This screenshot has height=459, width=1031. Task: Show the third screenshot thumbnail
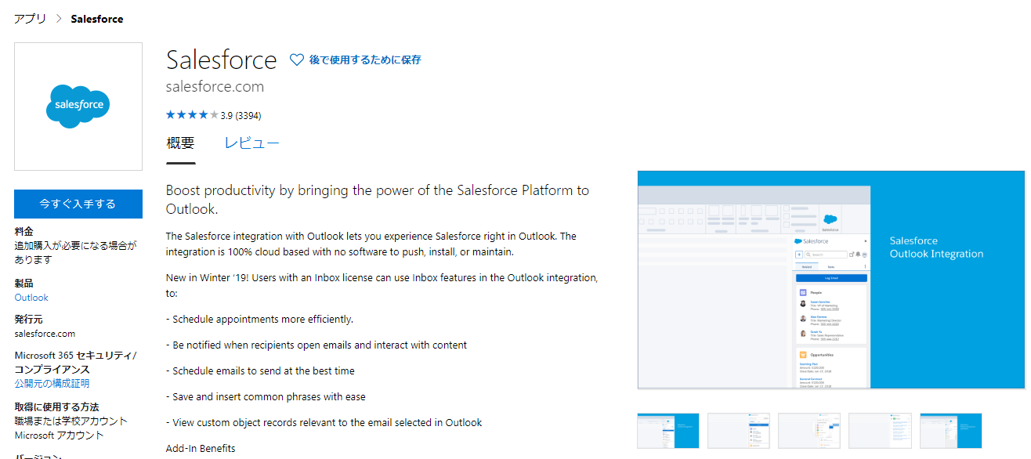click(809, 431)
